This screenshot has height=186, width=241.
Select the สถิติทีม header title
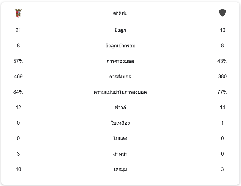click(120, 13)
